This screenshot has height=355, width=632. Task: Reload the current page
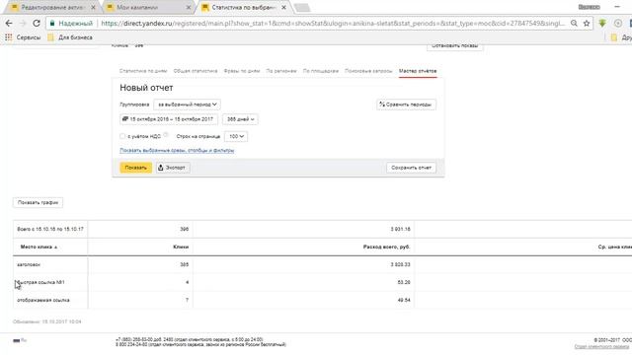pos(37,24)
